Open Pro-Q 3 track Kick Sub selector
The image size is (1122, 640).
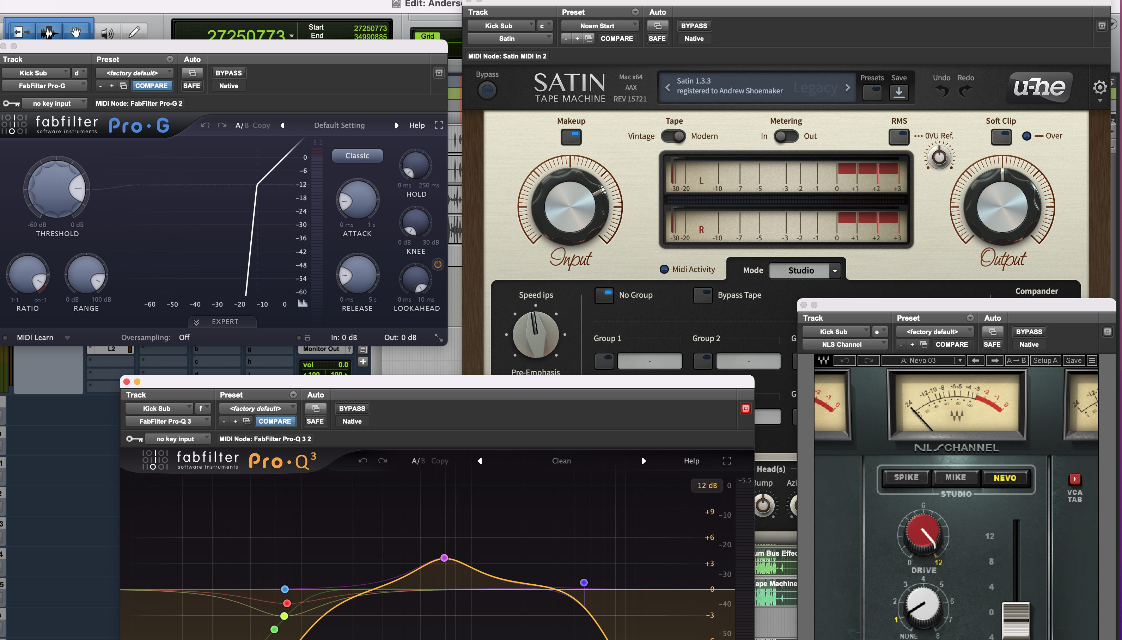coord(159,408)
